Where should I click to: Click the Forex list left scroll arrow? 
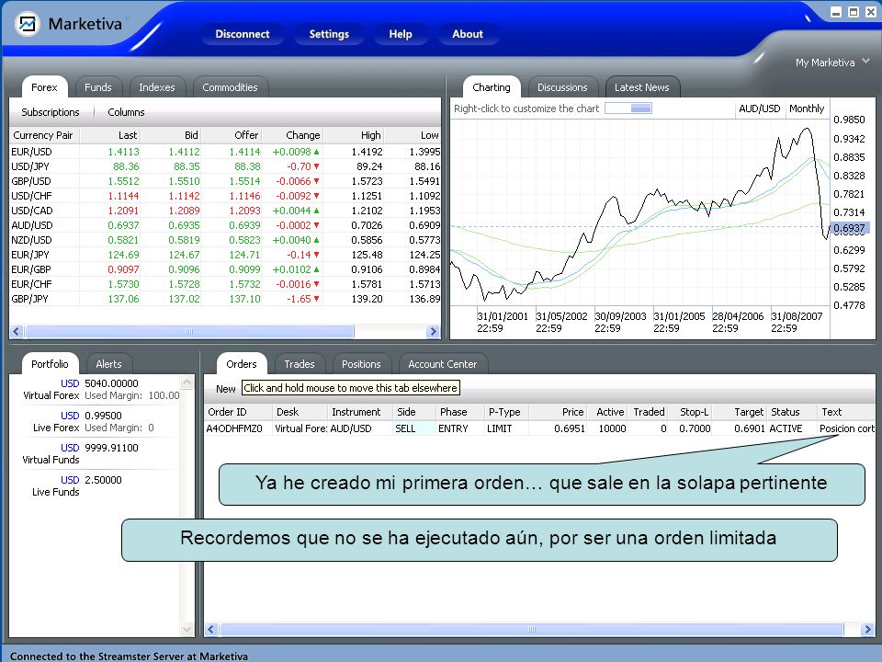tap(17, 332)
